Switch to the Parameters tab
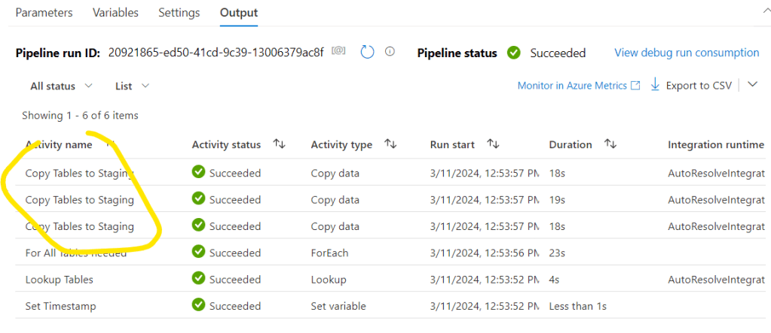This screenshot has width=771, height=333. (x=44, y=13)
